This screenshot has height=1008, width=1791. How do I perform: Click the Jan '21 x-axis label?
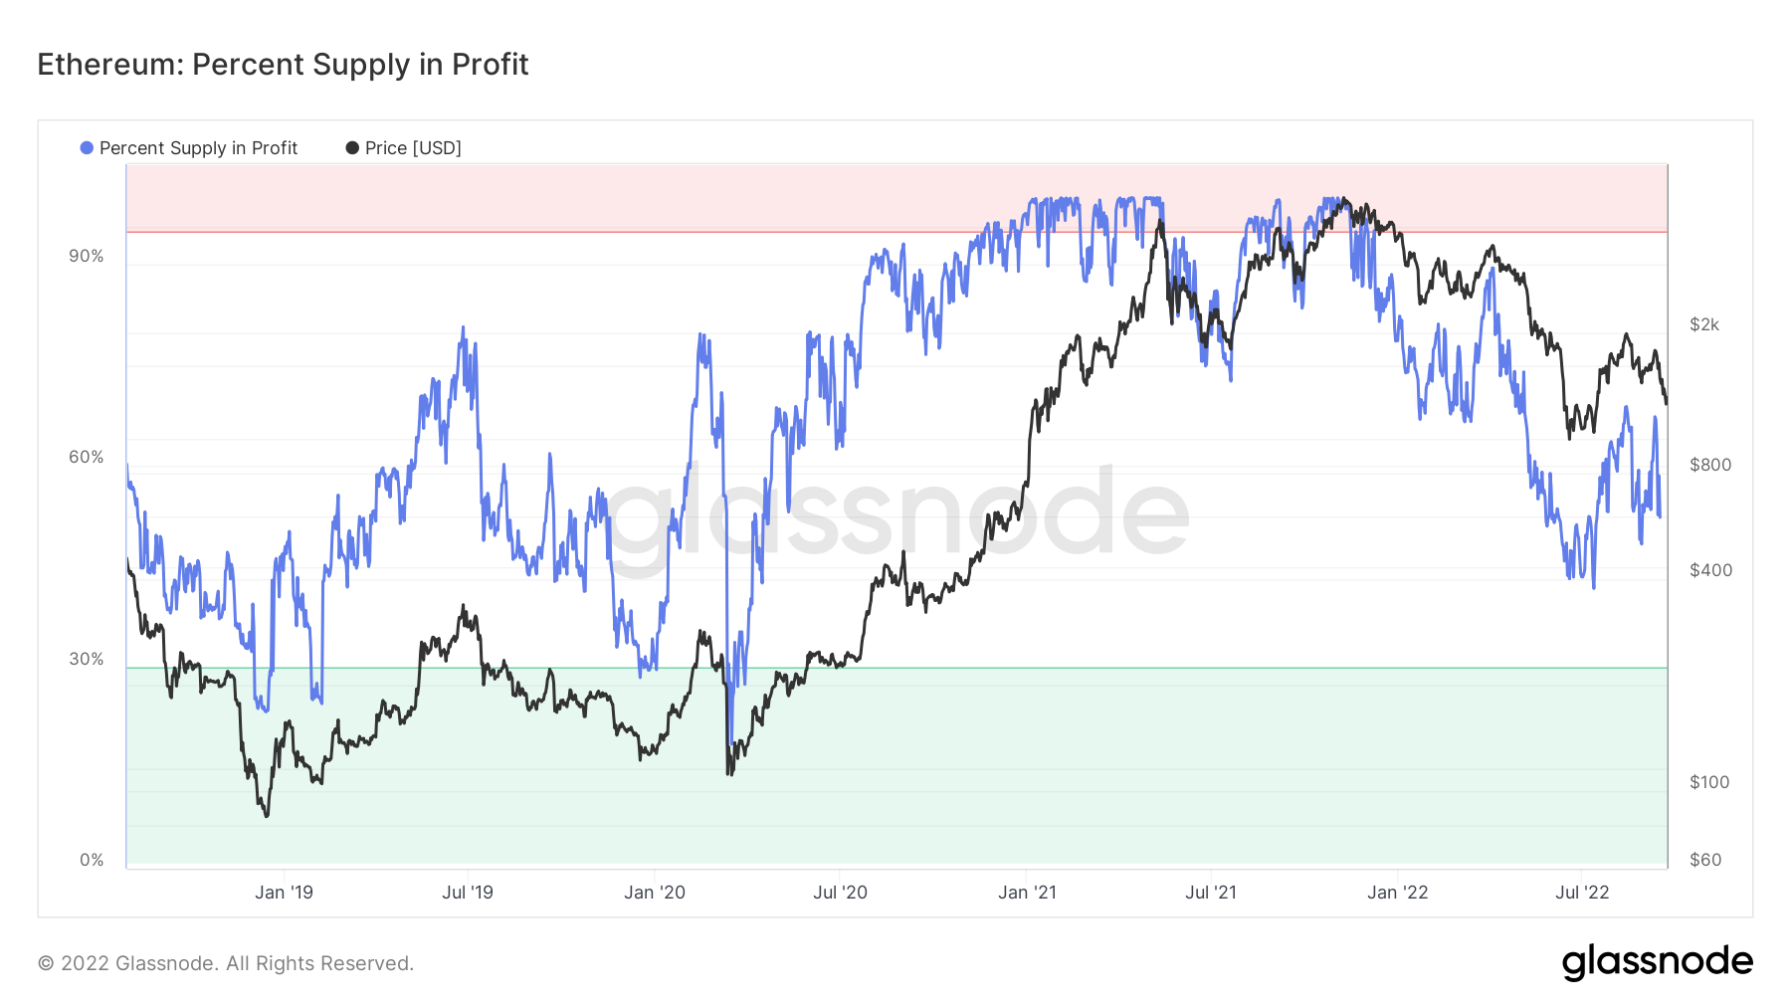1027,893
